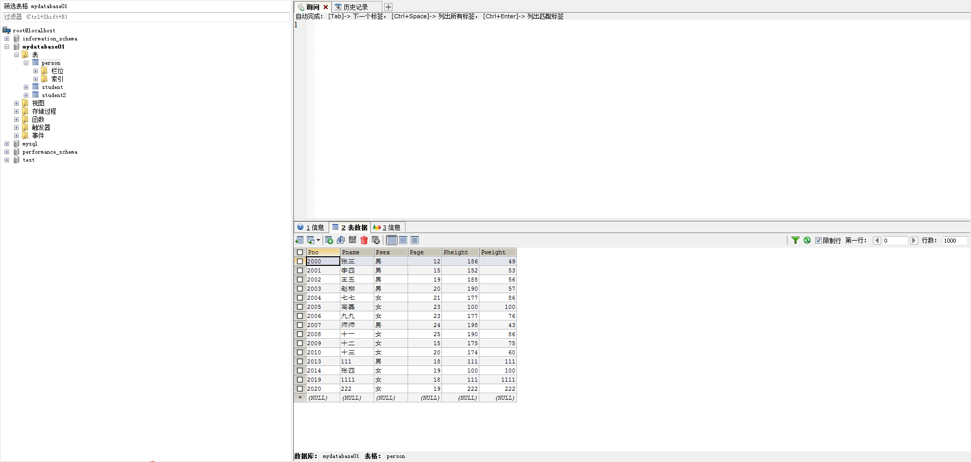The image size is (971, 462).
Task: Click the mydatabase01 database icon
Action: pyautogui.click(x=16, y=47)
